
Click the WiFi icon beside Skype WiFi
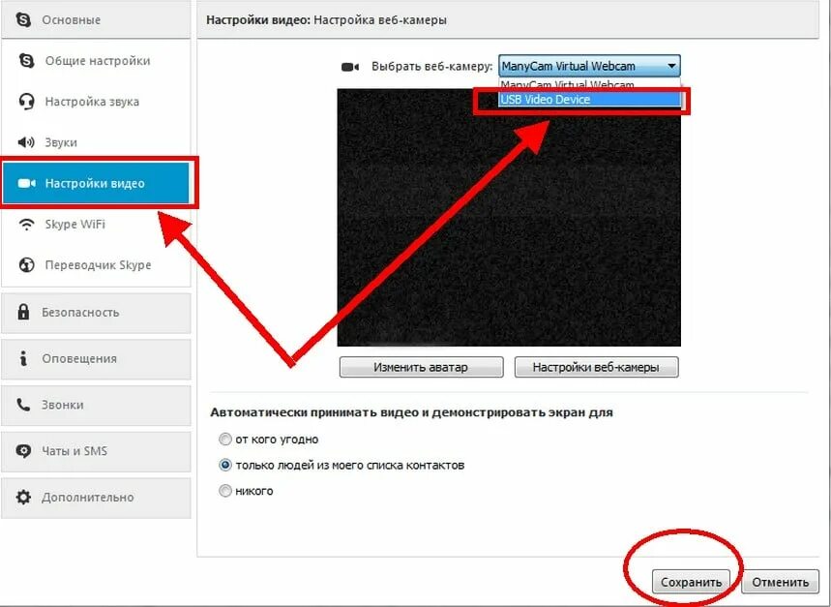pos(26,225)
